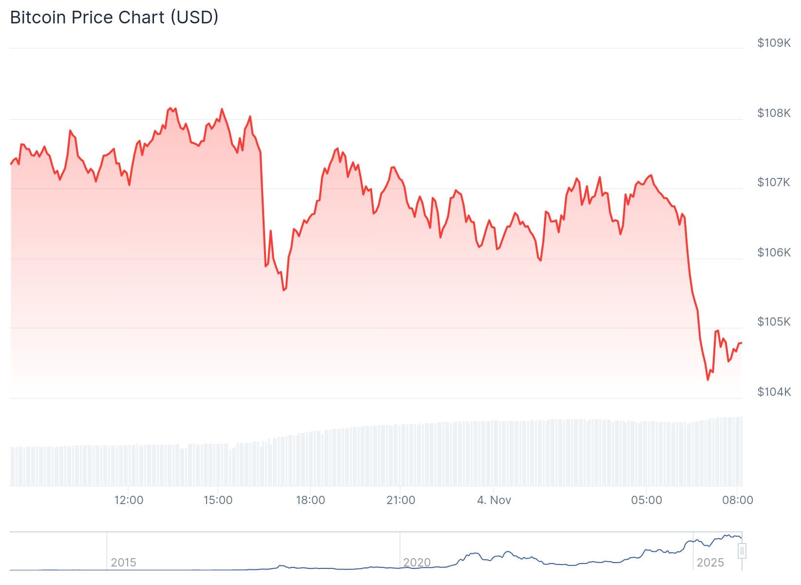Viewport: 801px width, 585px height.
Task: Click the 2021 peak in navigator chart
Action: click(508, 552)
